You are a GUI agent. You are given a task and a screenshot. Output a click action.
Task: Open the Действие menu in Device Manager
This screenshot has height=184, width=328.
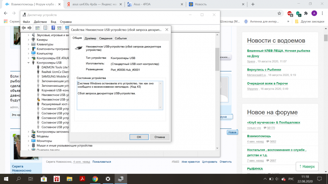[x=40, y=22]
